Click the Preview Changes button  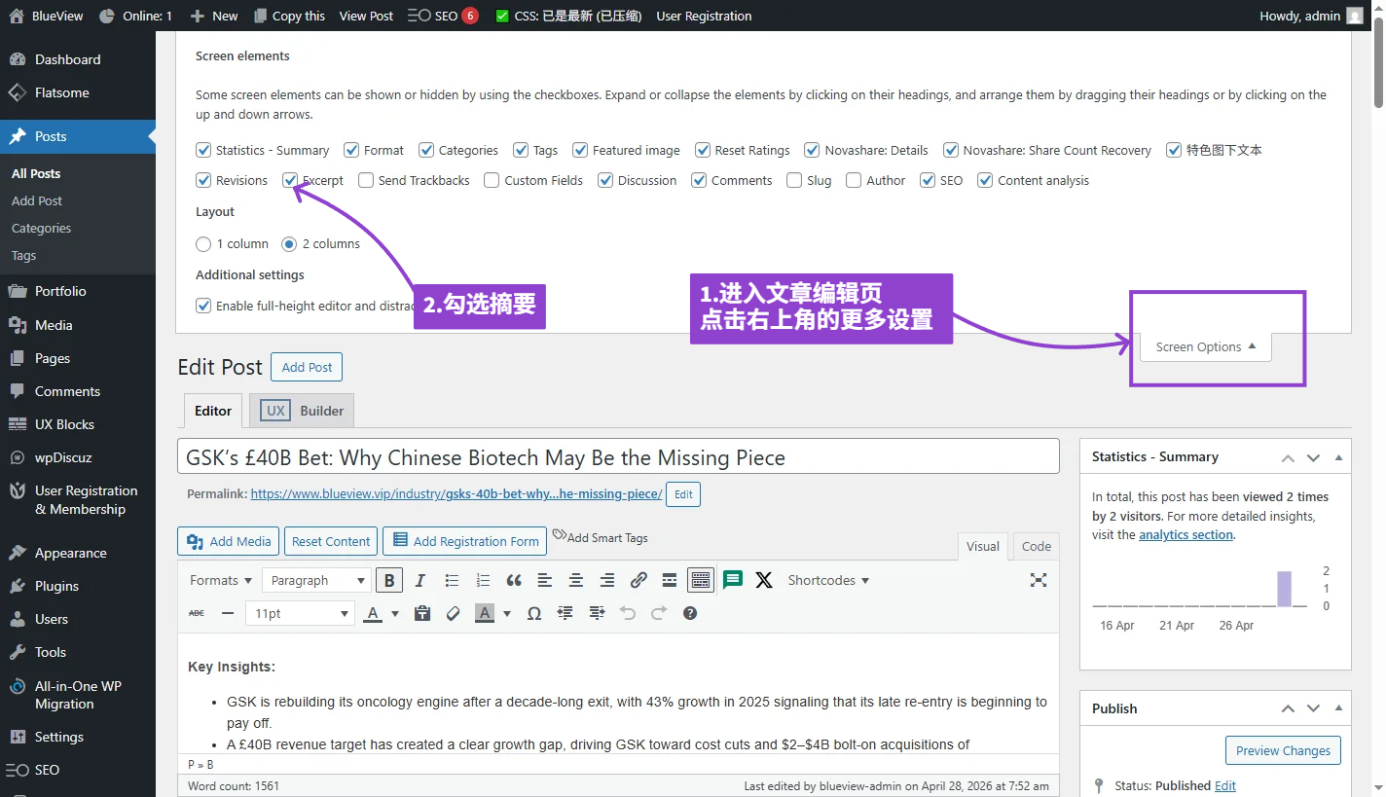[x=1283, y=750]
